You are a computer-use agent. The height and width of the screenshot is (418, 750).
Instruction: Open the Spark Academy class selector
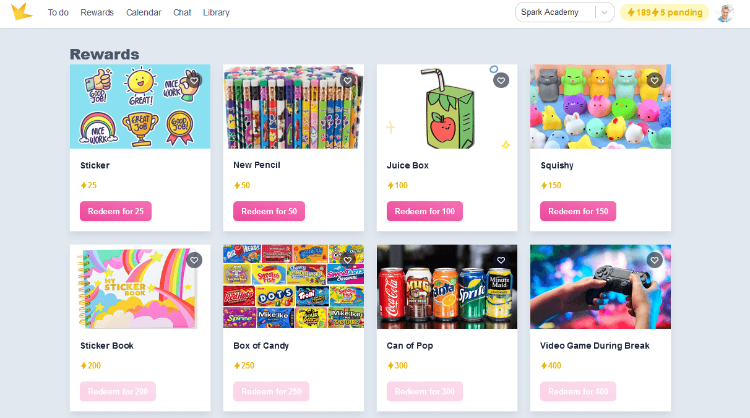pyautogui.click(x=564, y=12)
